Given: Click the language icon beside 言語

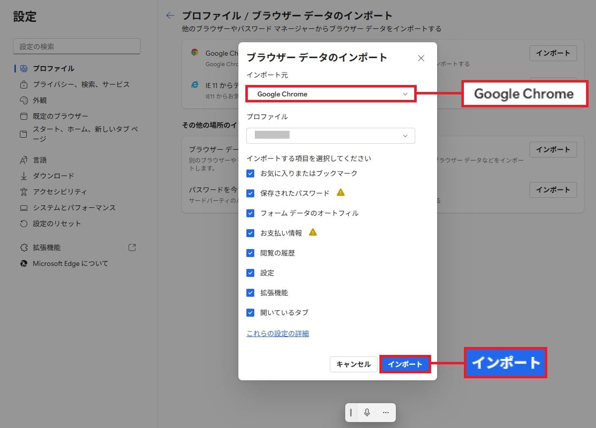Looking at the screenshot, I should [23, 160].
